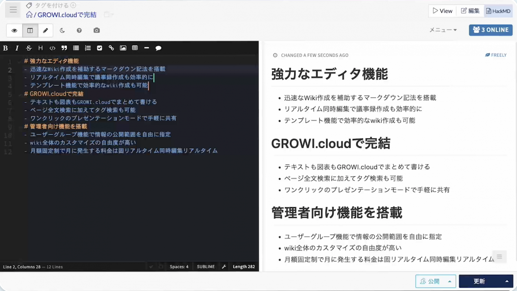The height and width of the screenshot is (291, 517).
Task: Change indentation via Spaces: 4 control
Action: 179,266
